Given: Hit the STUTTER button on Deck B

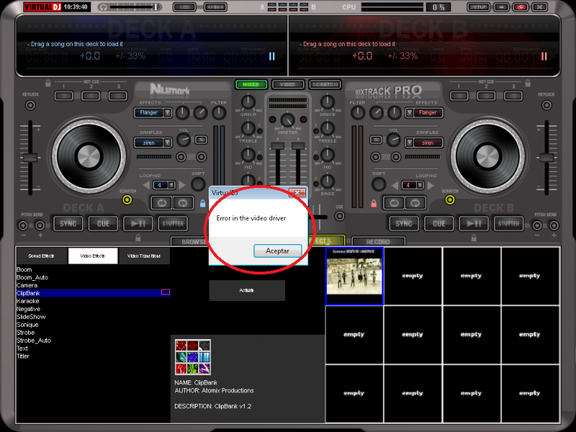Looking at the screenshot, I should click(x=508, y=223).
